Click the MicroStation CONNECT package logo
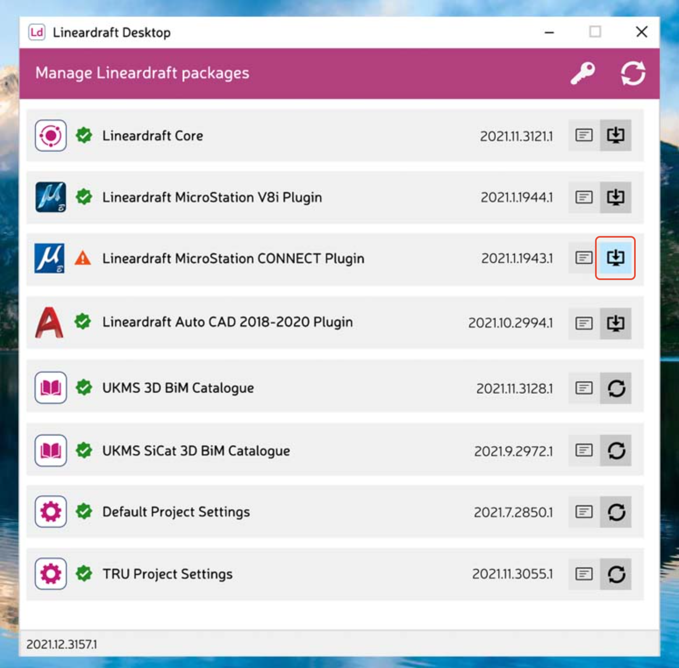 point(50,258)
